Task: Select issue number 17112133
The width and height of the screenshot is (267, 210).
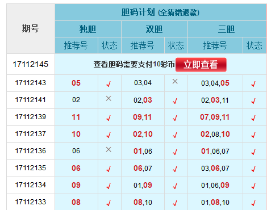Action: (x=31, y=202)
